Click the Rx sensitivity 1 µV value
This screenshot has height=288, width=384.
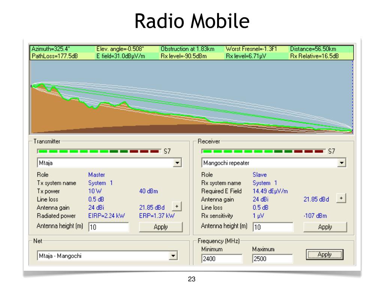click(258, 216)
